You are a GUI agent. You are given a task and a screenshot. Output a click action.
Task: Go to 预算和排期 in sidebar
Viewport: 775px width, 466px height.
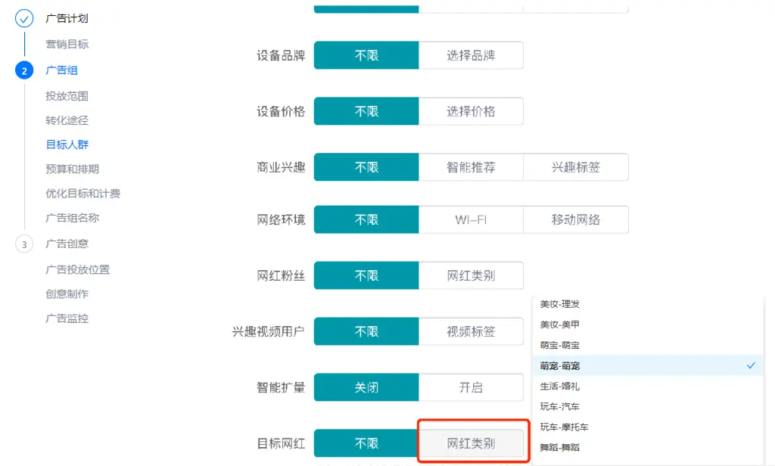click(72, 169)
